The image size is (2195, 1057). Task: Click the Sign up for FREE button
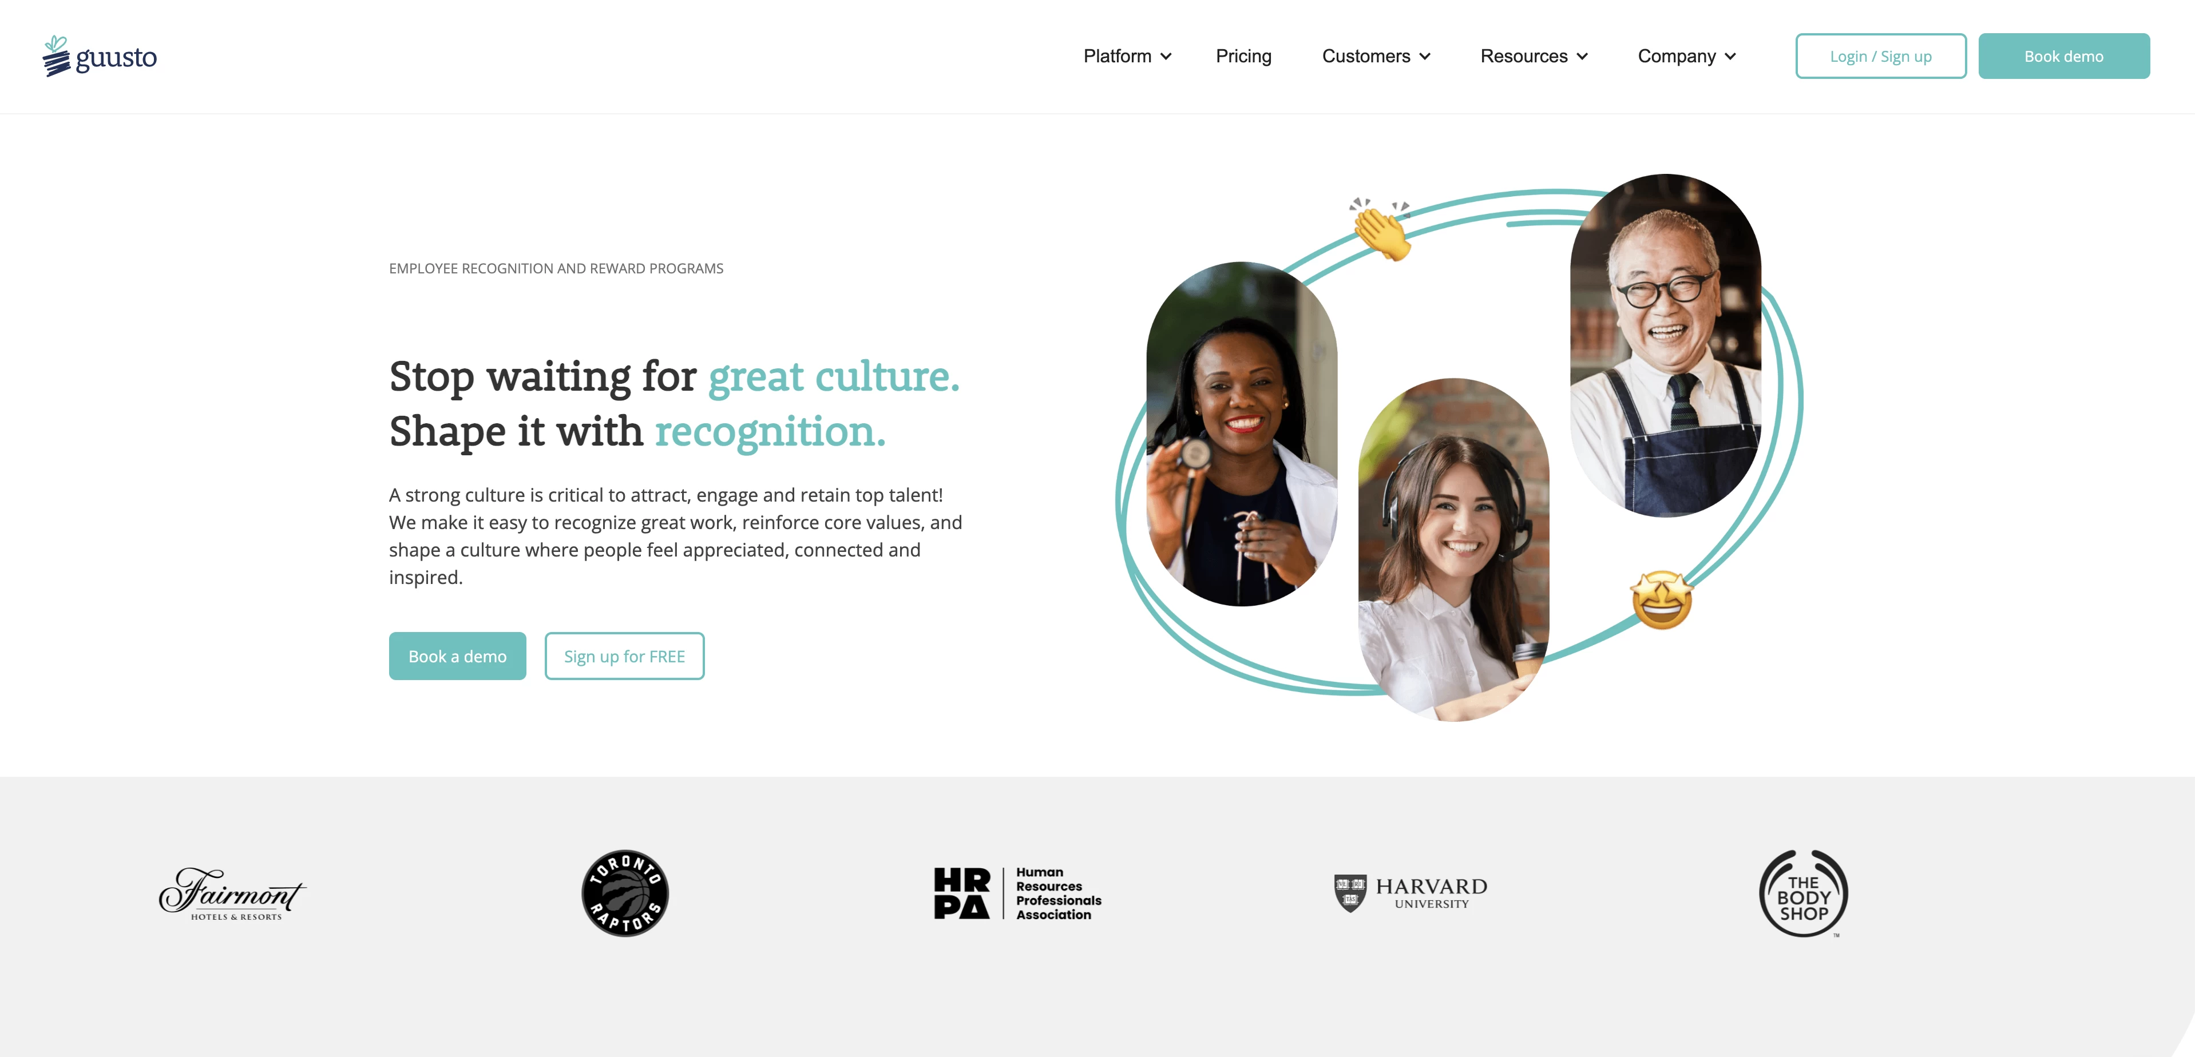click(624, 655)
